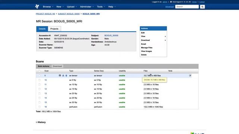
Task: Check the checkbox for scan 10
Action: (x=40, y=80)
